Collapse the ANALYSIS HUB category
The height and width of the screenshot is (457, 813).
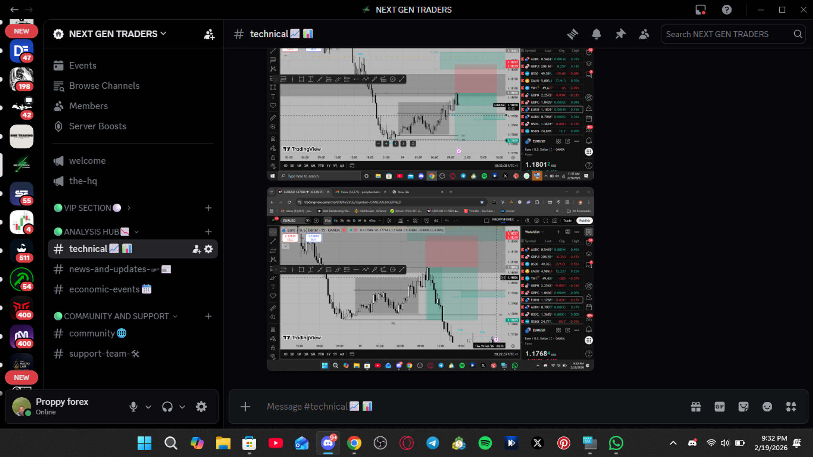click(97, 232)
